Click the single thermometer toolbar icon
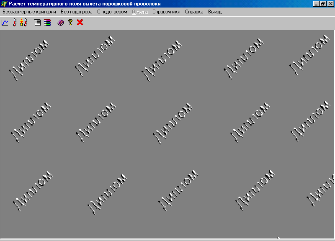The image size is (335, 241). click(x=15, y=23)
